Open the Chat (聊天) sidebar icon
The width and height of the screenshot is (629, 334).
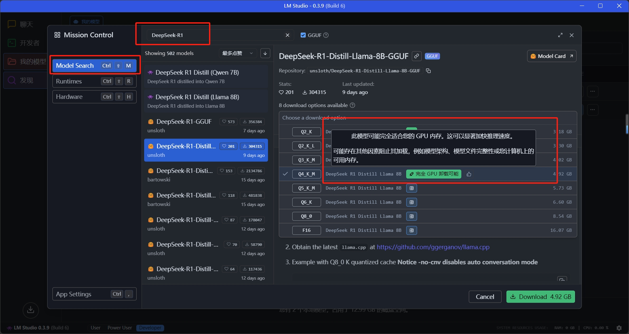pos(12,24)
